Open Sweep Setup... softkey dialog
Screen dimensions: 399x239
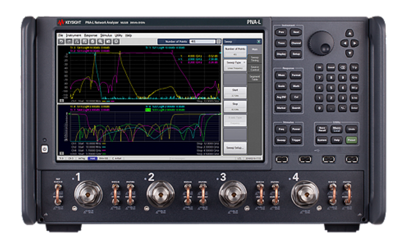point(235,148)
